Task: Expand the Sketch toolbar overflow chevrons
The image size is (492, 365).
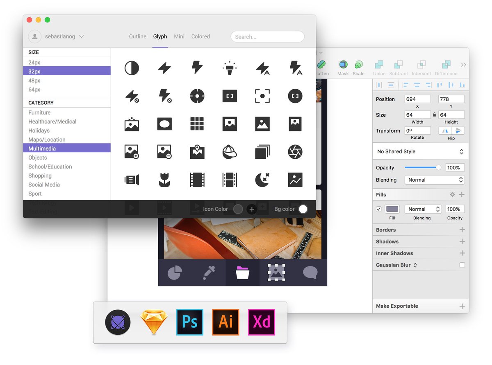Action: click(x=463, y=65)
